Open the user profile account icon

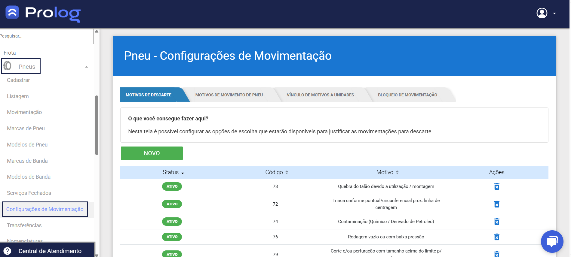pyautogui.click(x=542, y=13)
